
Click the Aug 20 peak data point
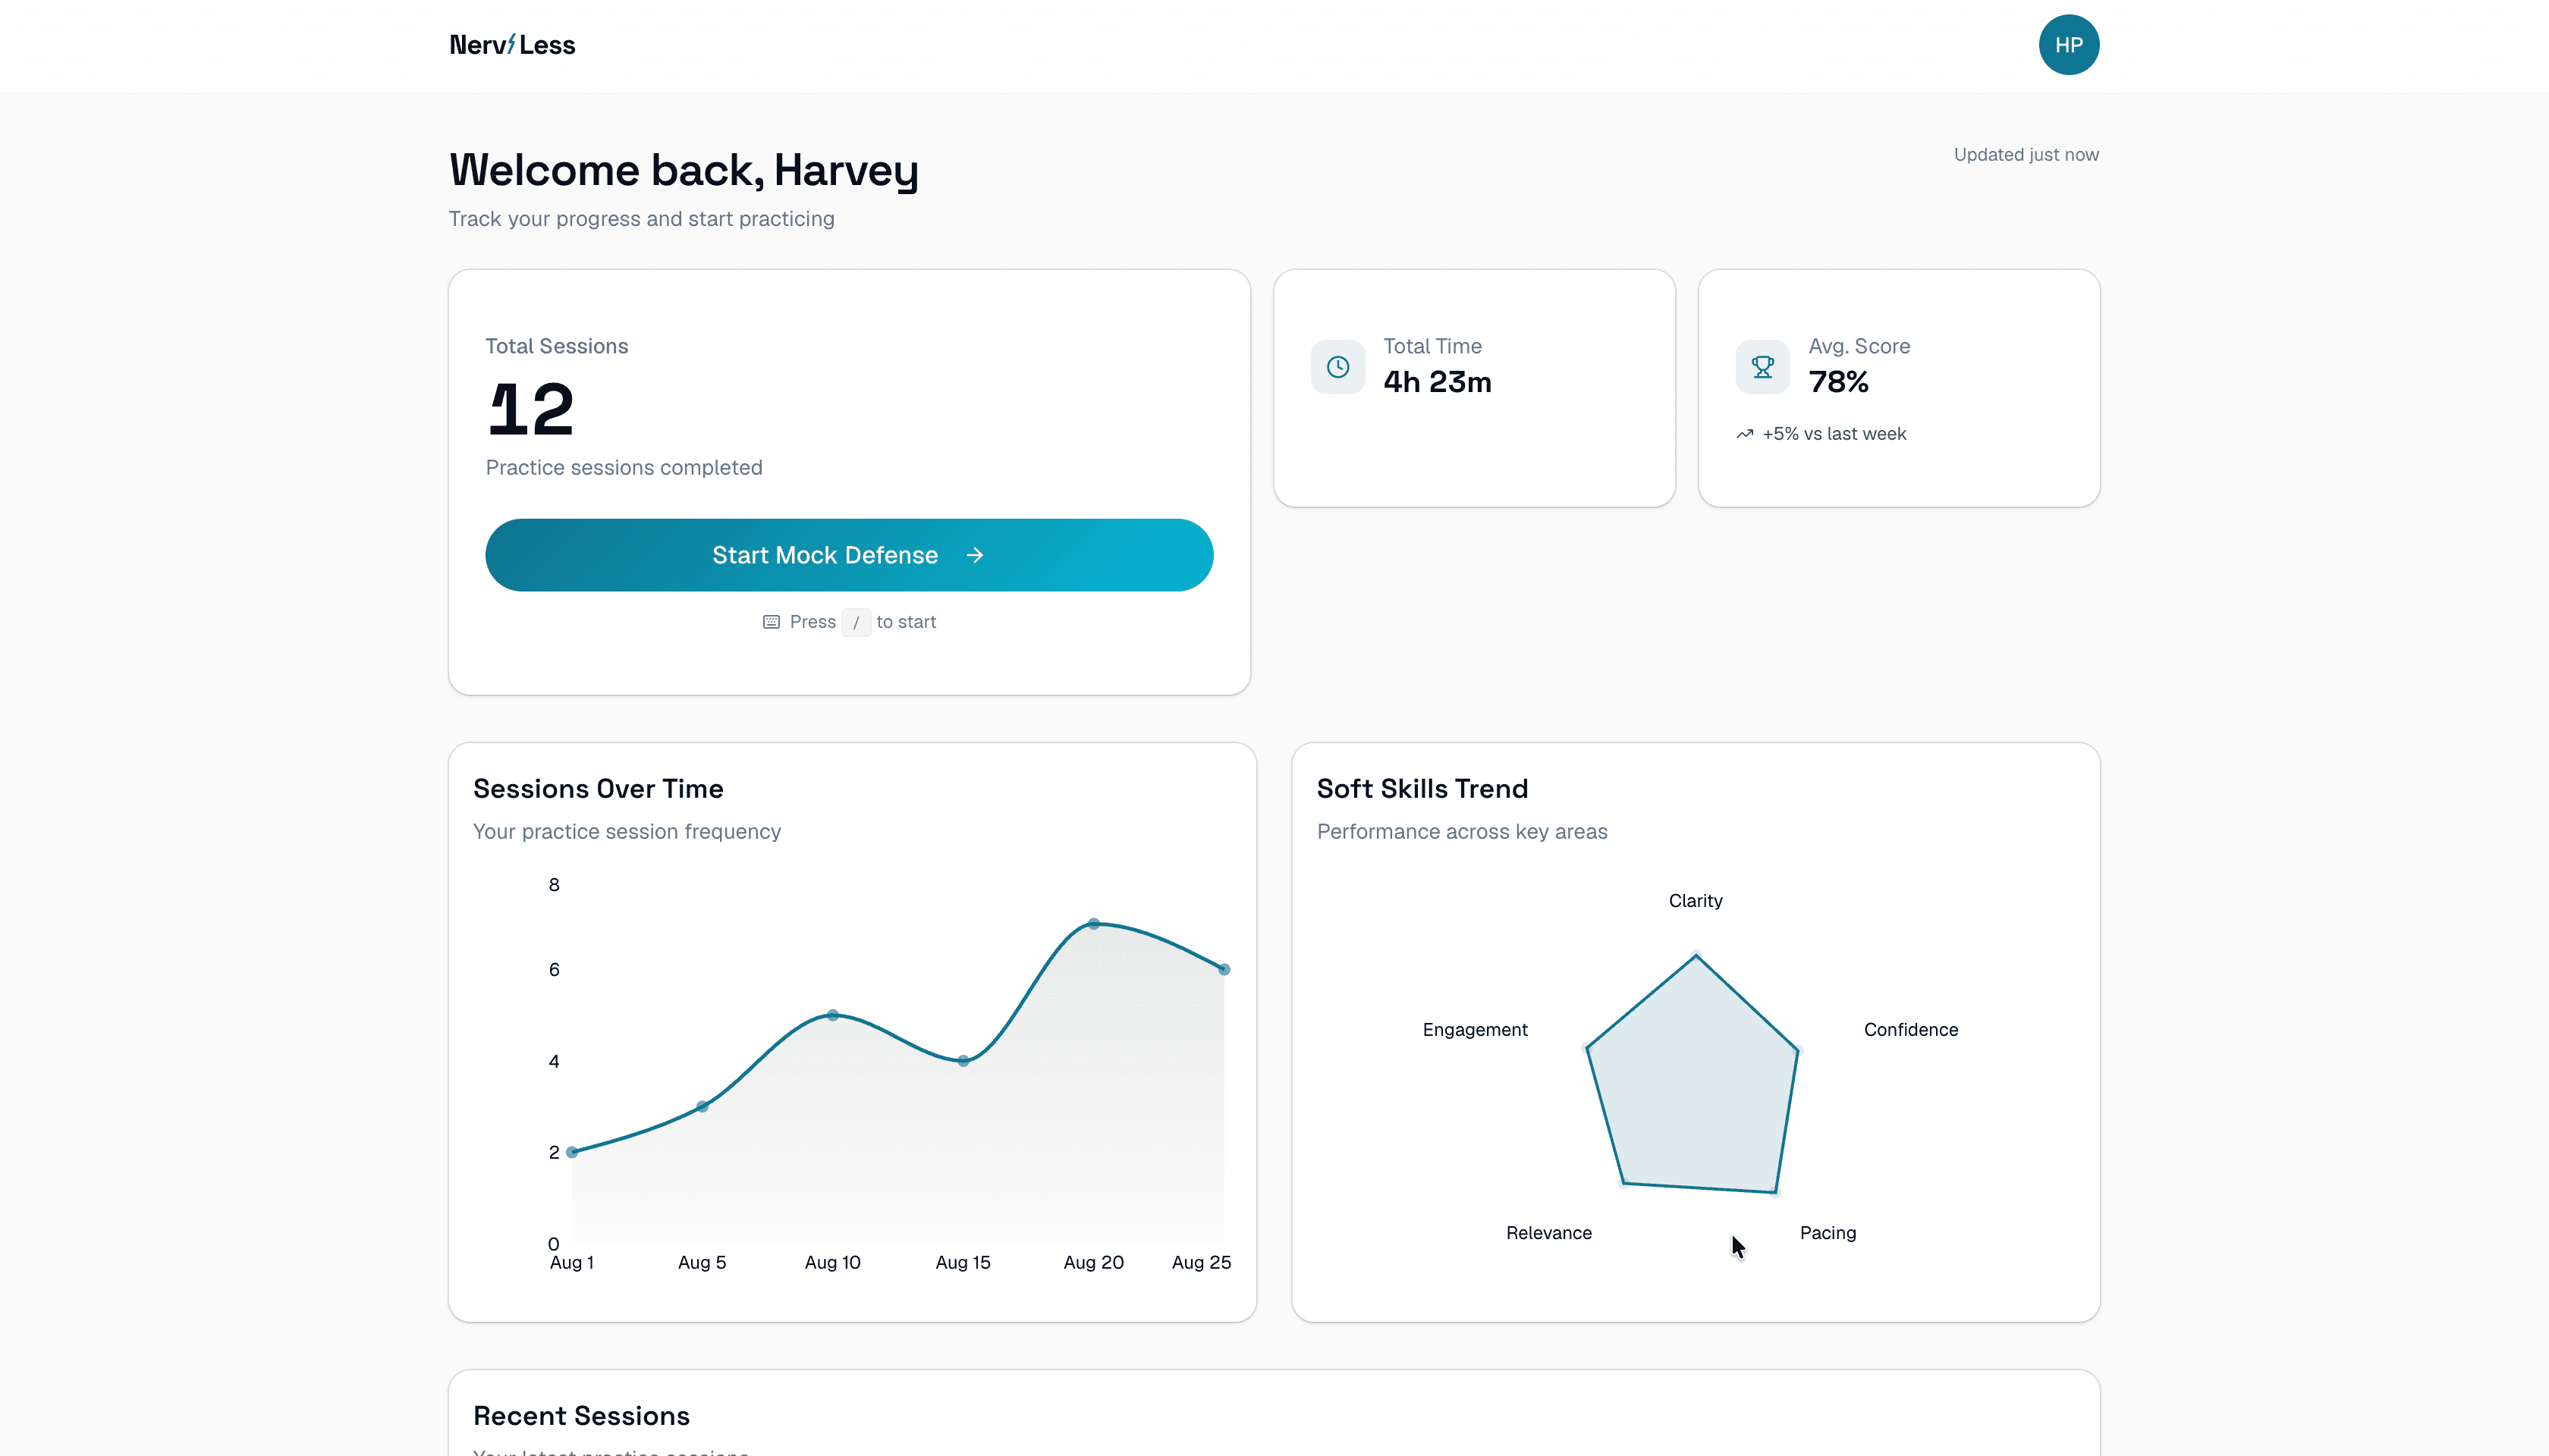pos(1093,924)
